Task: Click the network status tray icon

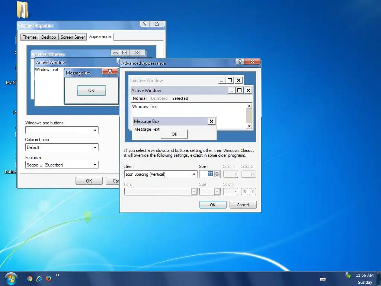Action: pyautogui.click(x=348, y=275)
